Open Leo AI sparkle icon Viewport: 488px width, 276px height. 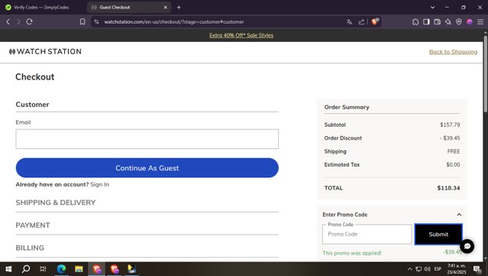(448, 22)
